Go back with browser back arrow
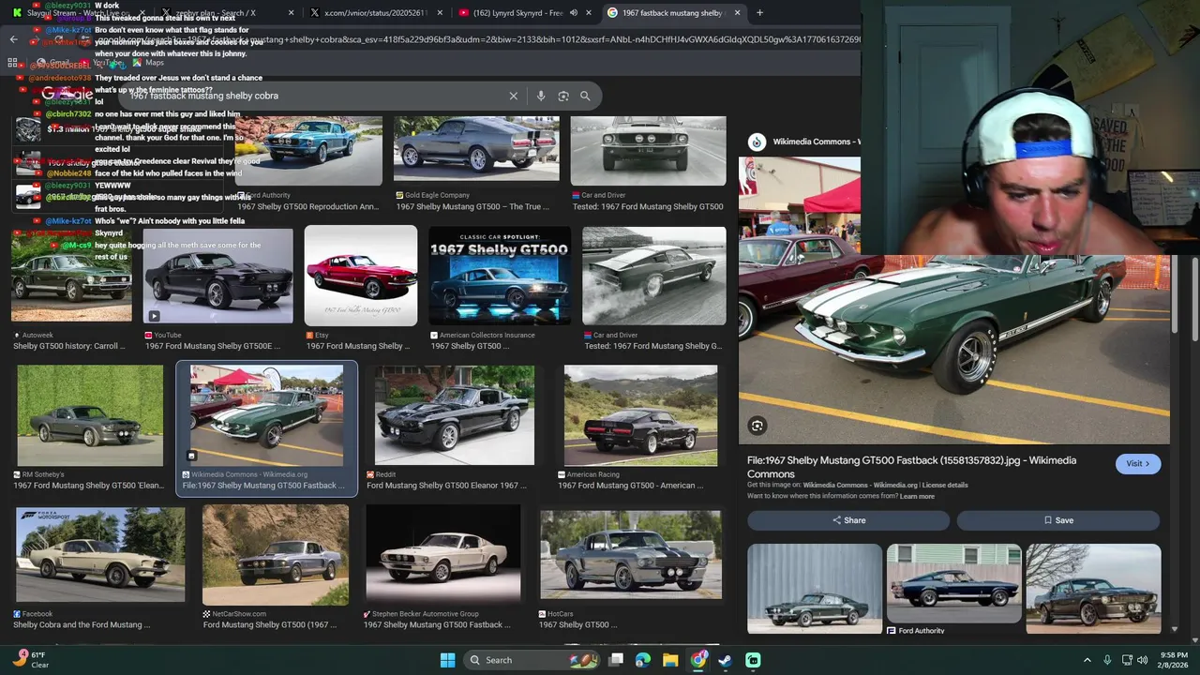 (x=13, y=39)
